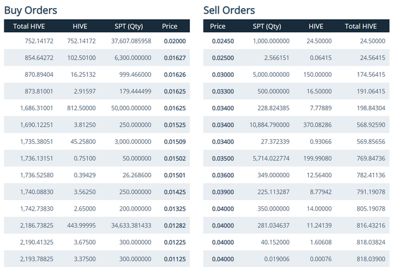The width and height of the screenshot is (397, 267).
Task: Click buy price 0.01627
Action: 175,58
